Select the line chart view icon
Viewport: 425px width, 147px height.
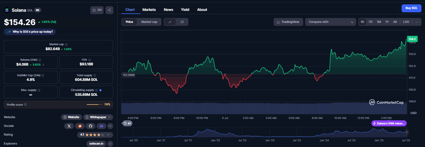tap(170, 22)
